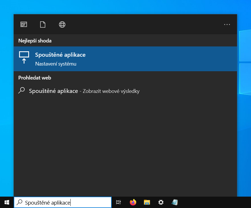Click the Prohledat web section header
The image size is (251, 208).
pyautogui.click(x=35, y=78)
